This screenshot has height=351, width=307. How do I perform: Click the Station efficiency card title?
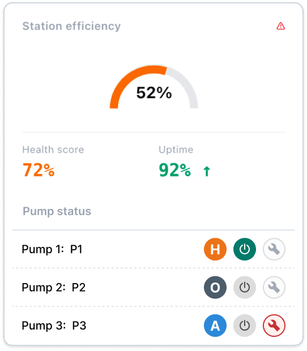click(71, 26)
